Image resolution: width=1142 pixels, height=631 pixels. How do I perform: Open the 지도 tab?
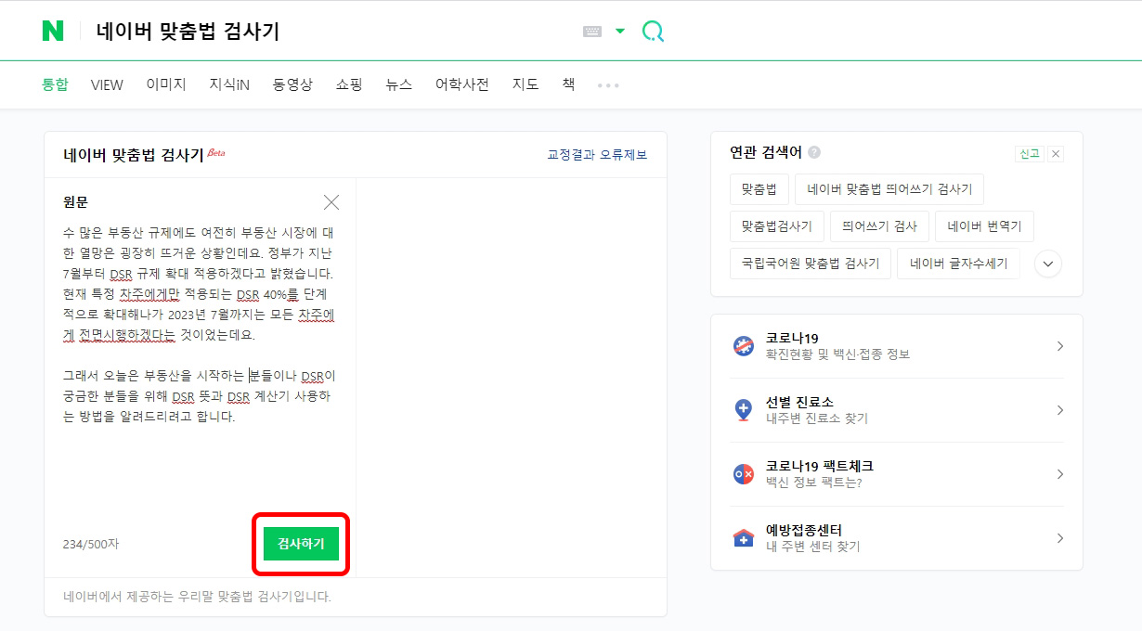526,84
